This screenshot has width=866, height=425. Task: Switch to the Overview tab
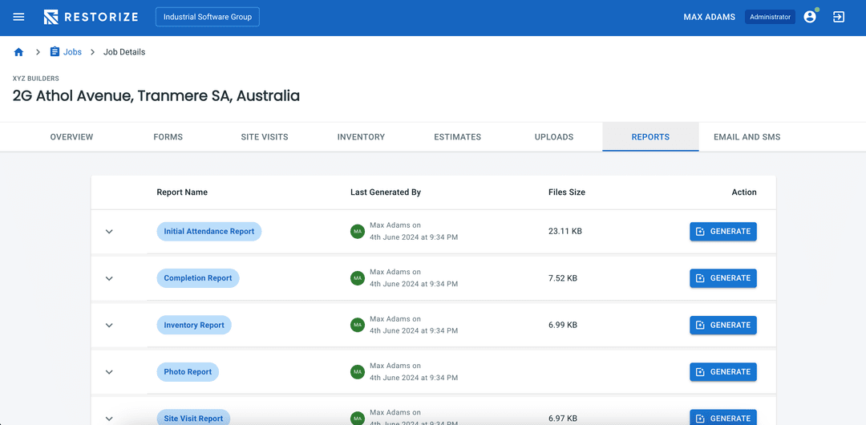71,137
